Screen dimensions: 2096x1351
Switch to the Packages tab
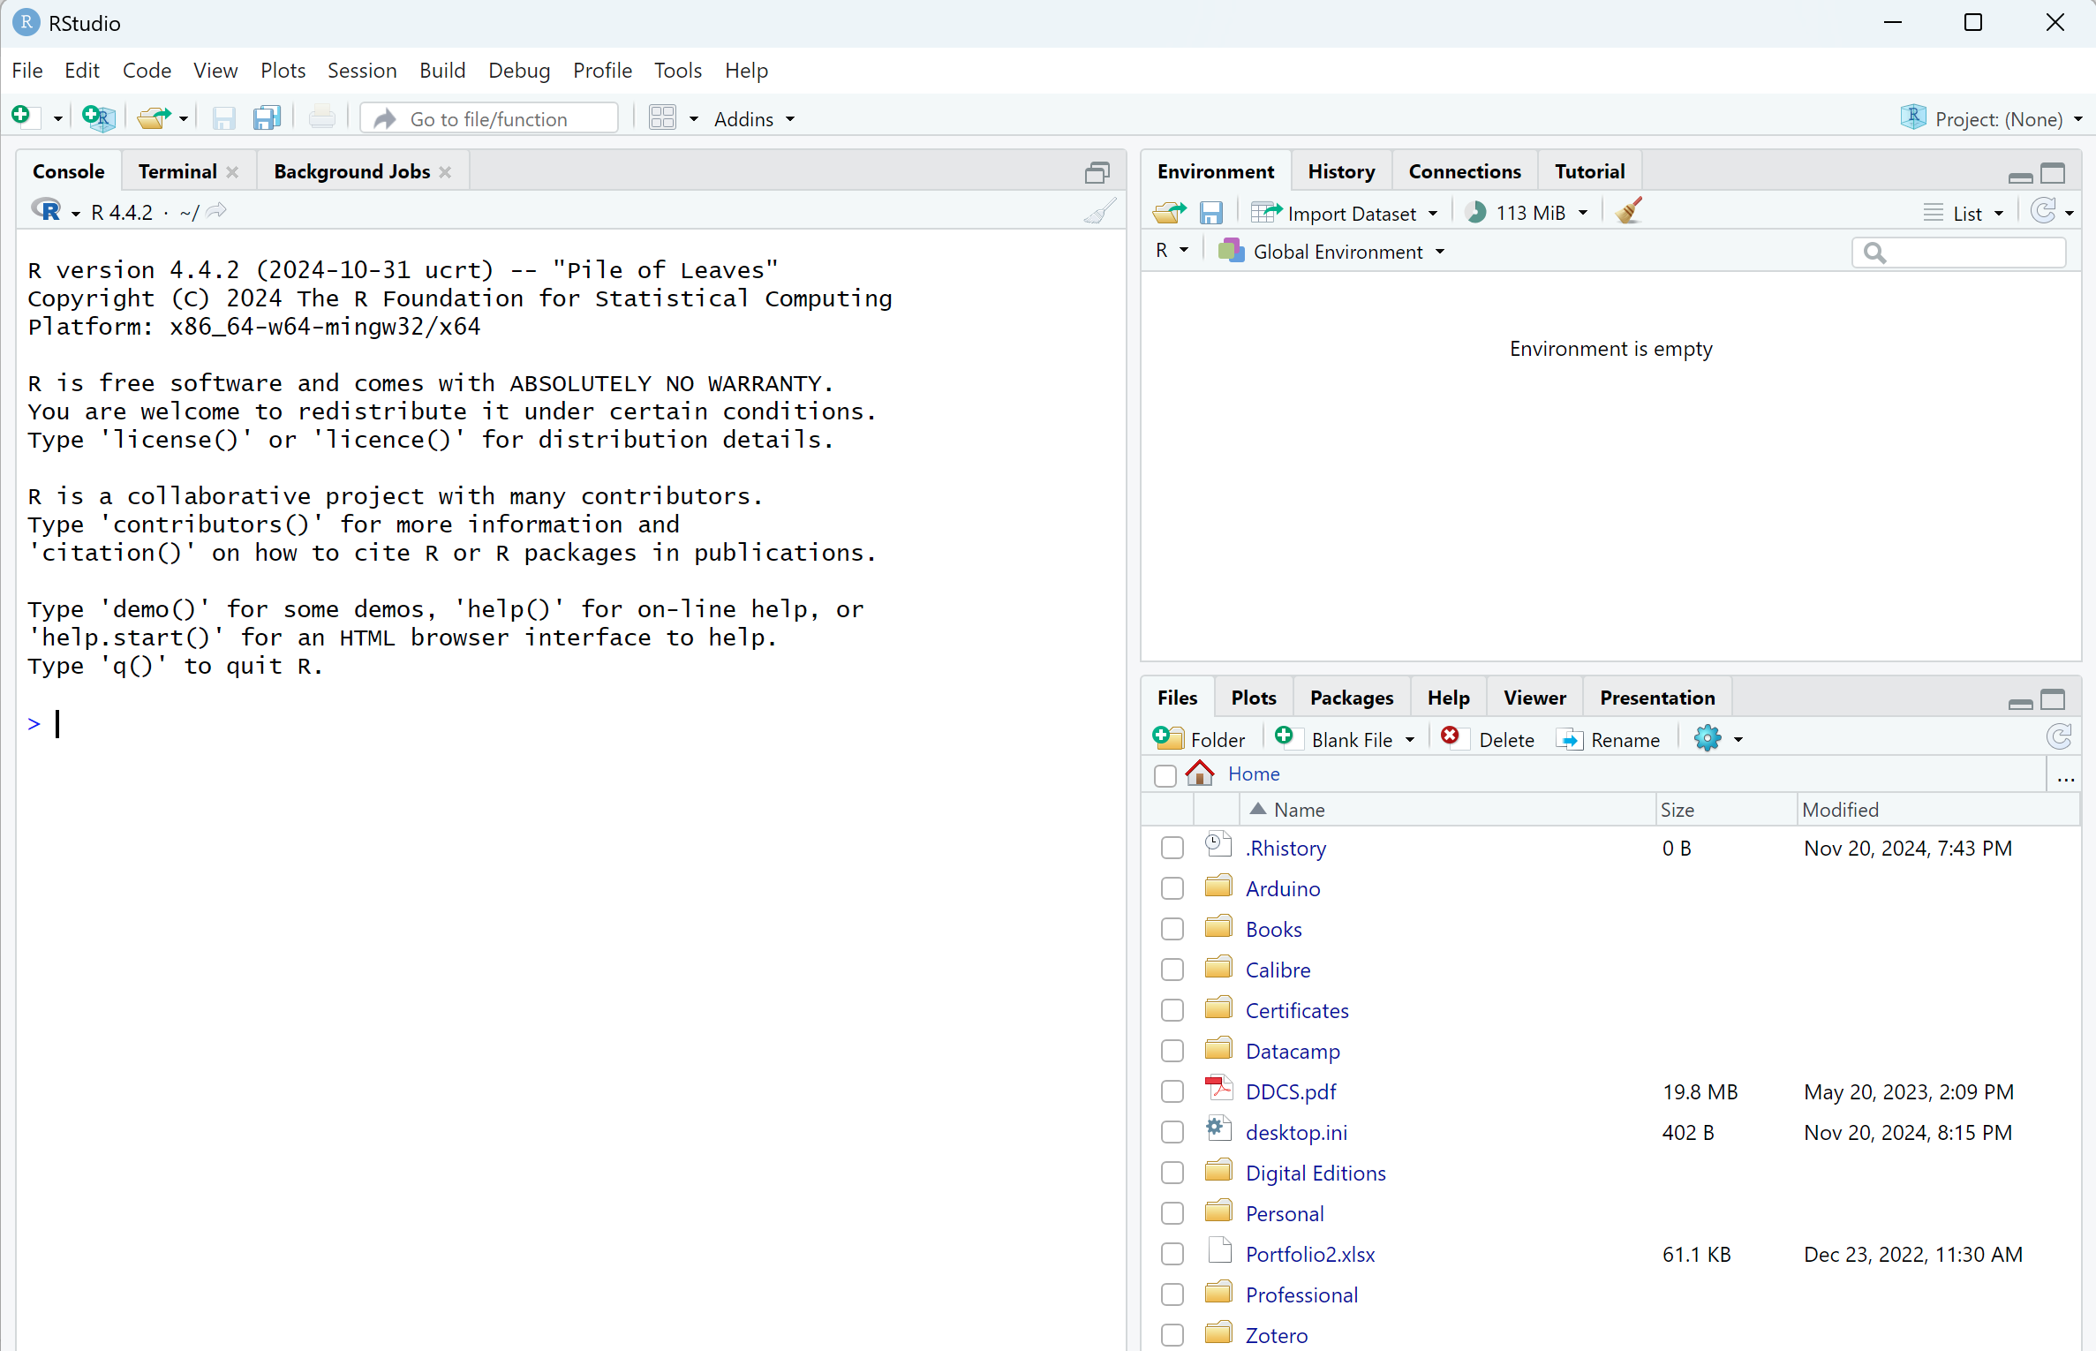(1351, 698)
